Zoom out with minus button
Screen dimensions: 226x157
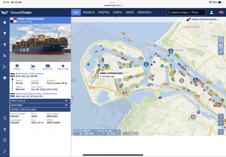click(x=221, y=123)
